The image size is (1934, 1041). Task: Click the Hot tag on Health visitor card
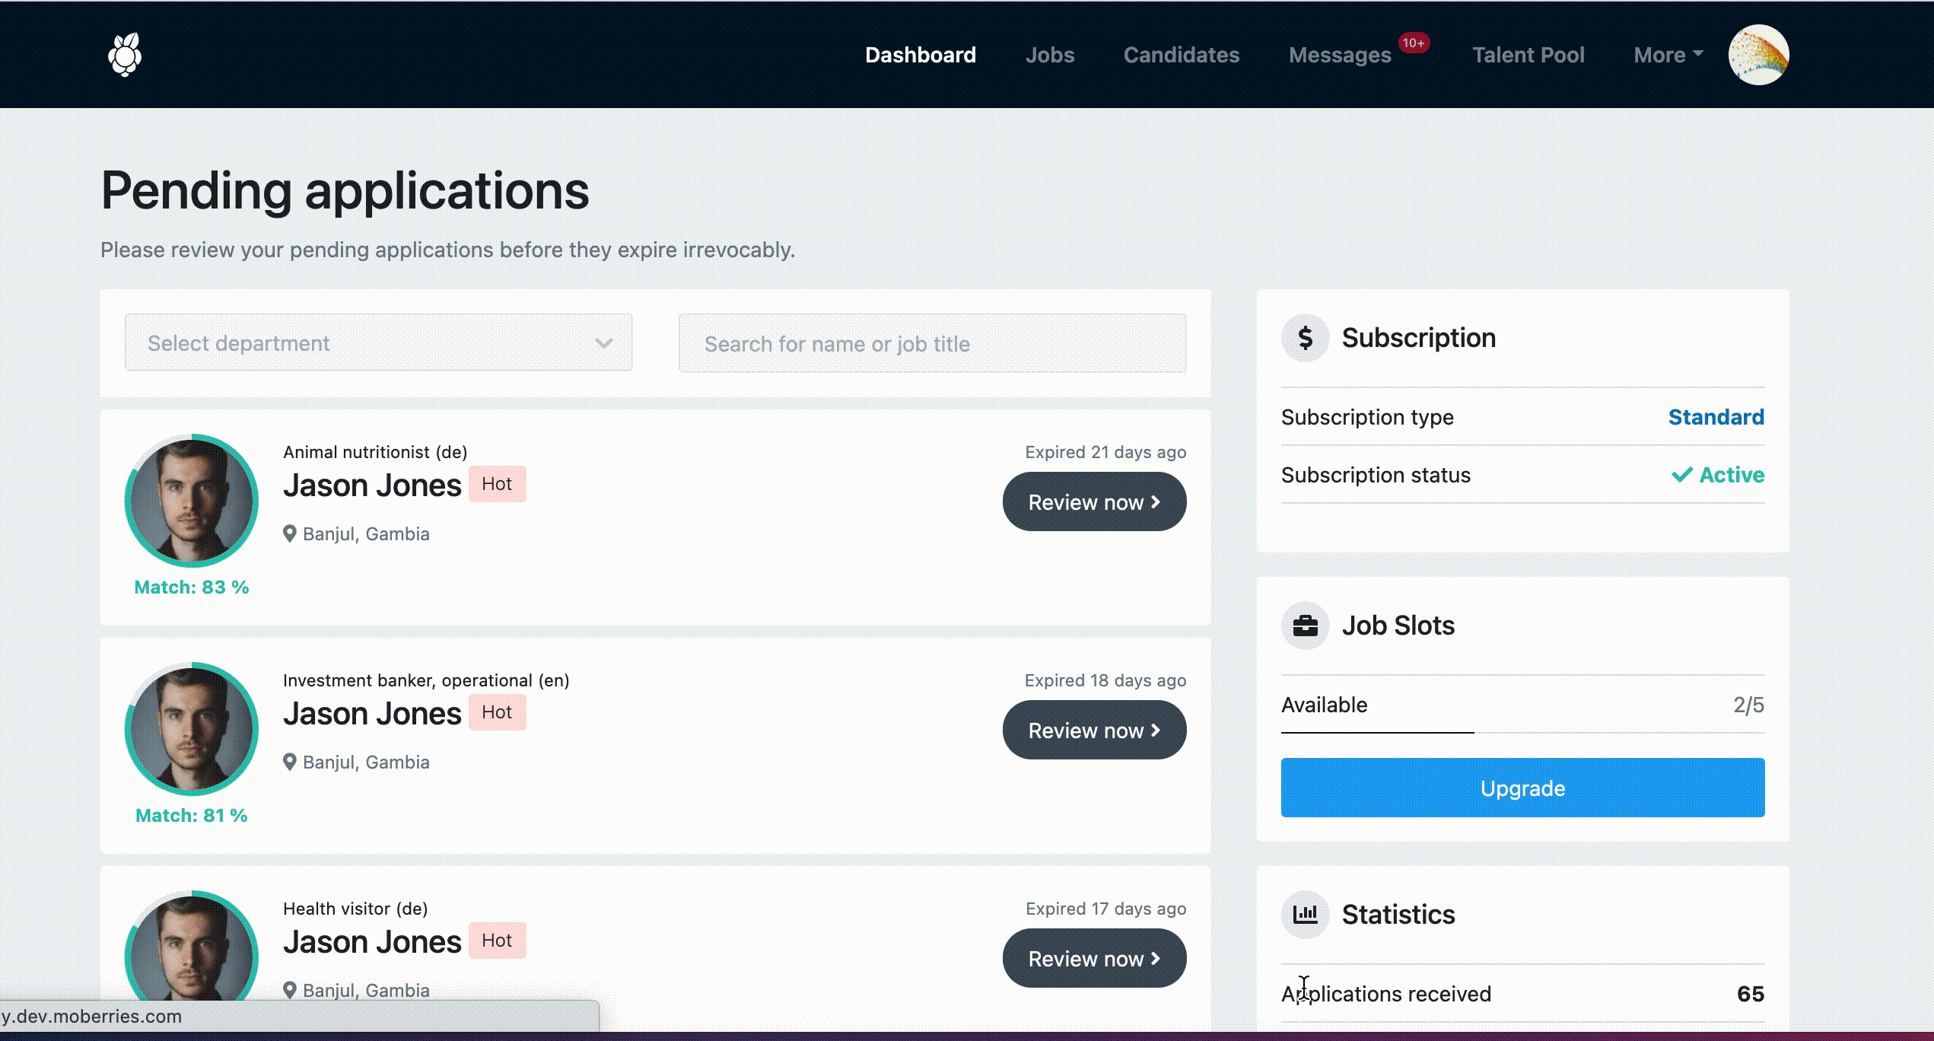(497, 941)
